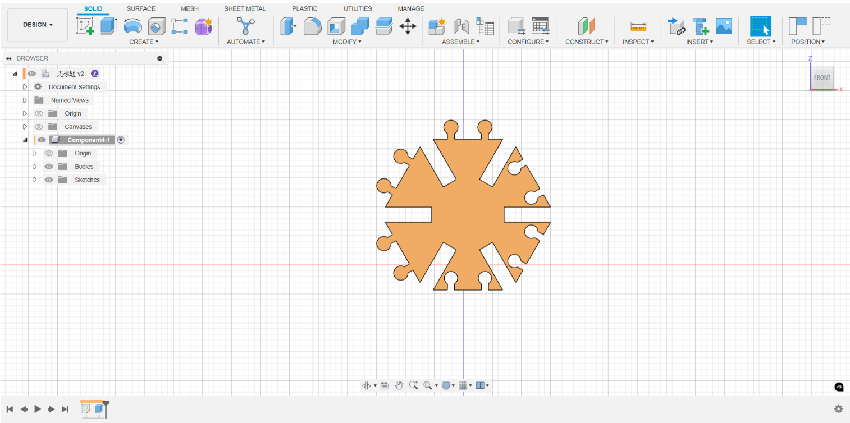
Task: Switch to the SHEET METAL tab
Action: [x=245, y=8]
